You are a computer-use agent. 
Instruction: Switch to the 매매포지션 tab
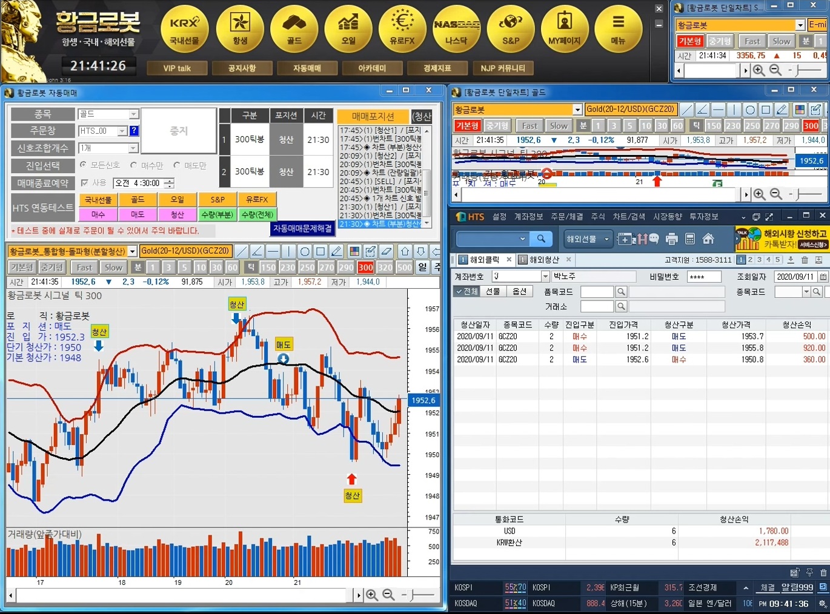tap(373, 116)
